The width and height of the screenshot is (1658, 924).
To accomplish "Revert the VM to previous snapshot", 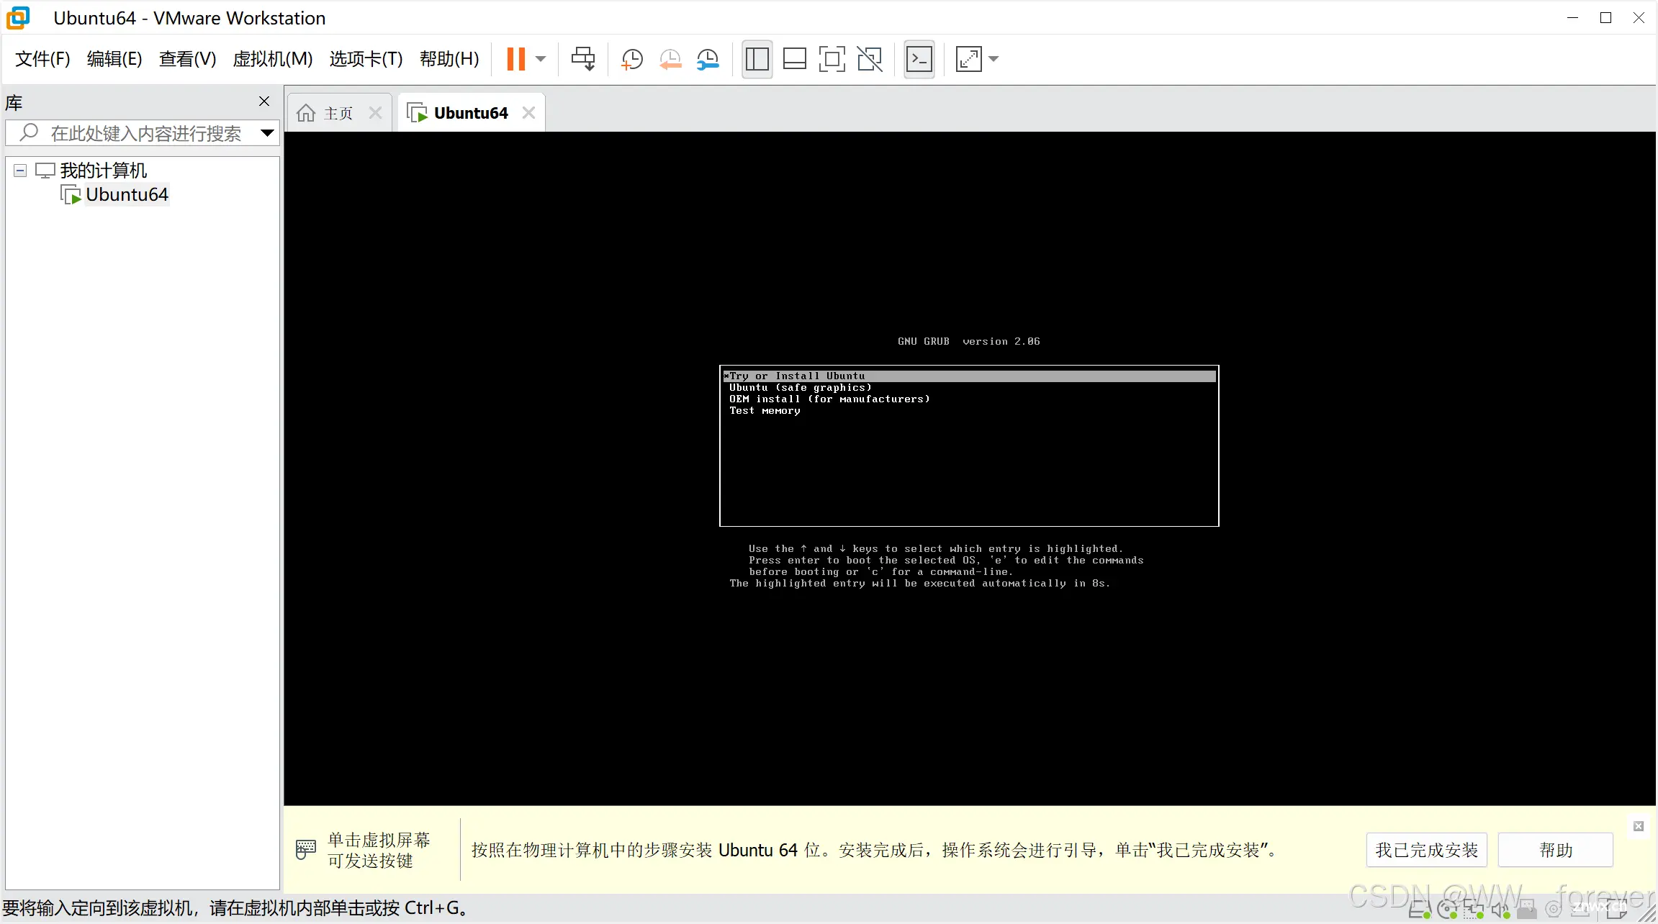I will [x=670, y=59].
